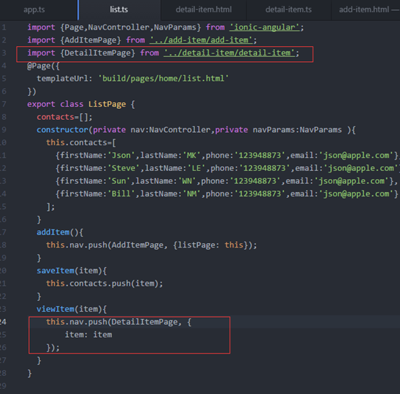Place cursor on the ListPage class name
This screenshot has width=400, height=394.
click(107, 104)
